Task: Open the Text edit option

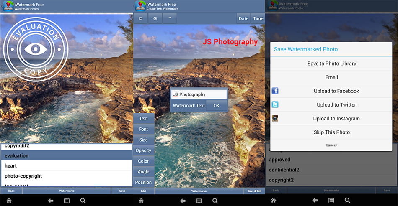Action: pos(143,118)
